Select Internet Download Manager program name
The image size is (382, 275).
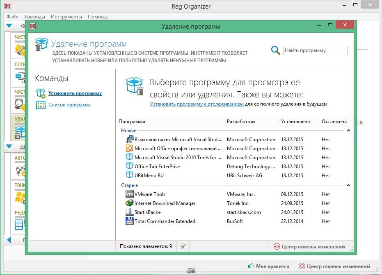[x=165, y=203]
